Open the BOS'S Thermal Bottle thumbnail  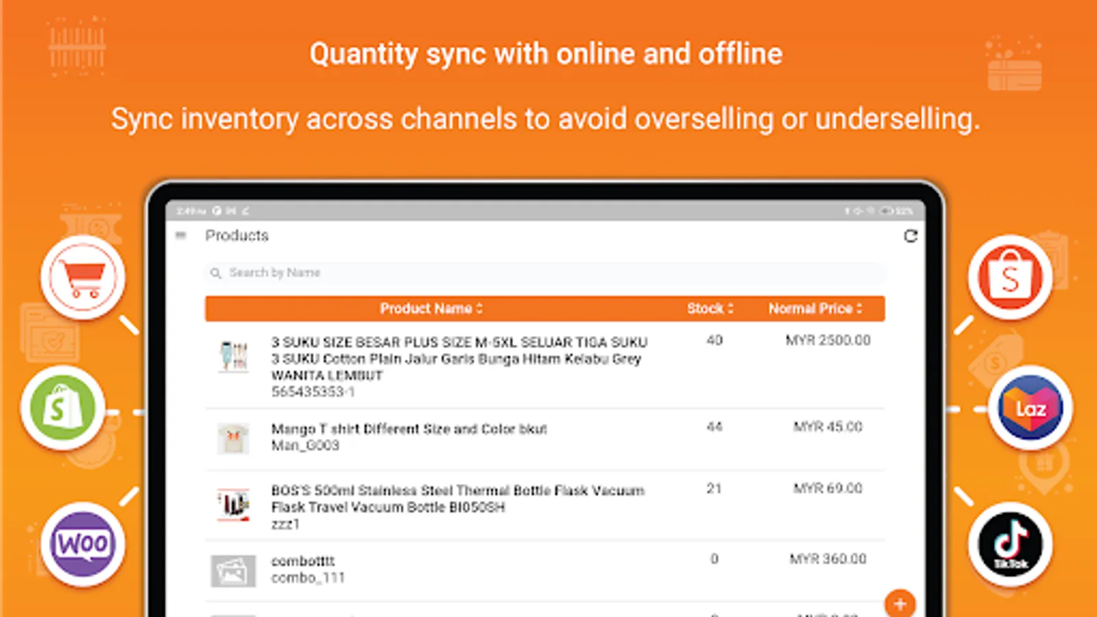coord(233,506)
